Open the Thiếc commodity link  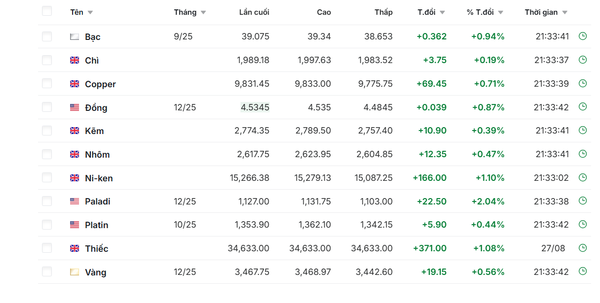click(x=96, y=249)
